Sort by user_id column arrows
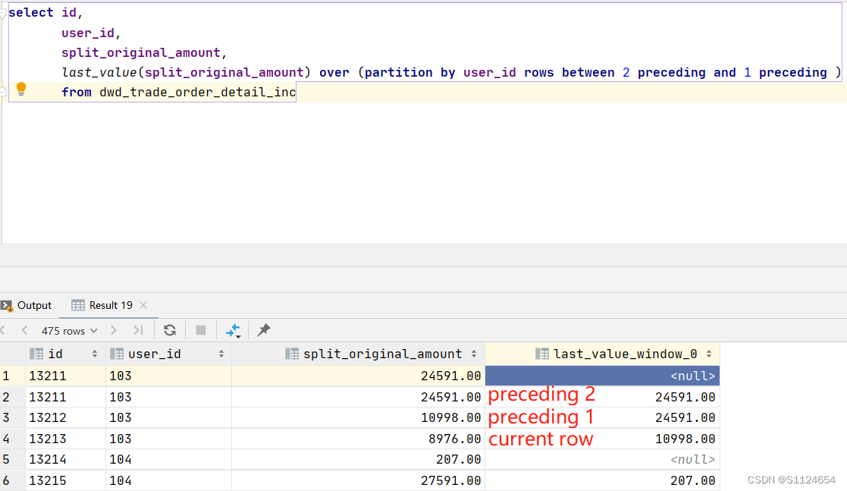This screenshot has height=491, width=847. pos(221,354)
